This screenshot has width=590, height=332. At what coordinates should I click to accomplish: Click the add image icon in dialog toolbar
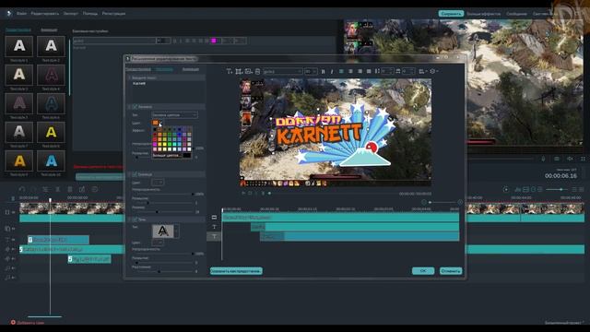point(248,71)
